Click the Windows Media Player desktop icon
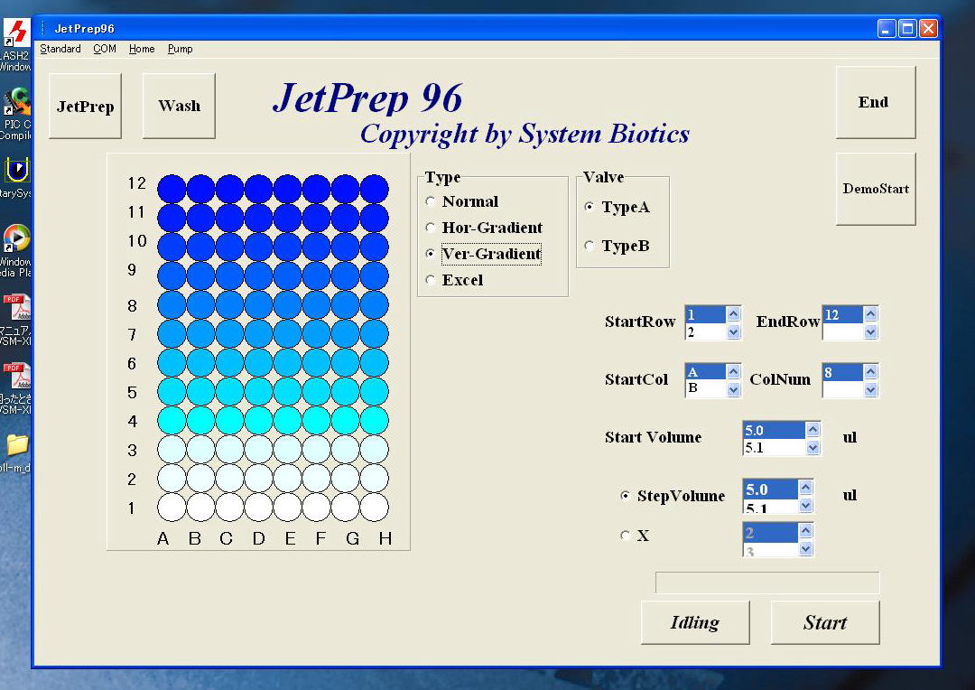Image resolution: width=975 pixels, height=690 pixels. pos(16,239)
